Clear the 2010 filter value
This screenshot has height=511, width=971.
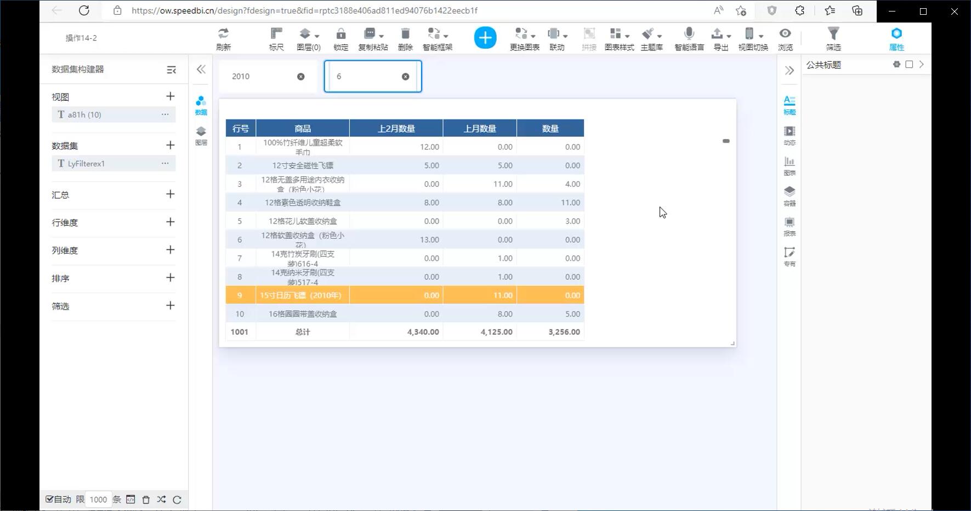click(300, 77)
